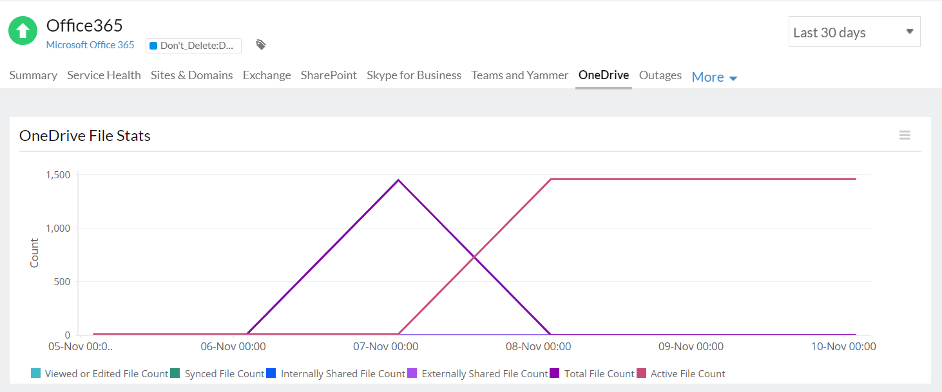
Task: Select the Exchange tab
Action: 267,75
